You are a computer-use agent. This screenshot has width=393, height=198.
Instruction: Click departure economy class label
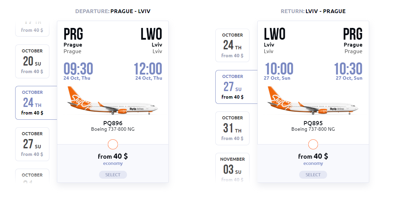click(113, 164)
